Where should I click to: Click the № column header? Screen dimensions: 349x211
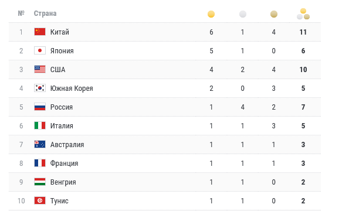click(x=21, y=13)
